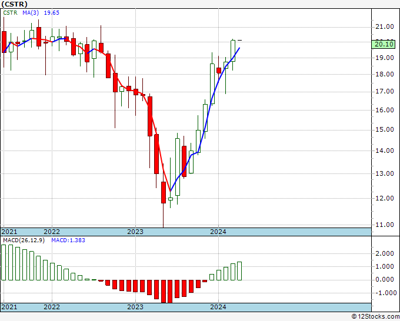Click the green CSTR legend label
This screenshot has height=321, width=400.
10,12
